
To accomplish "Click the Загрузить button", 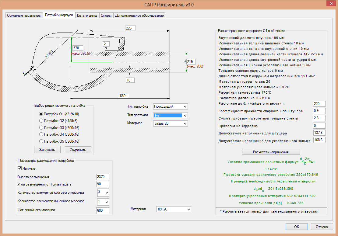I will 47,150.
